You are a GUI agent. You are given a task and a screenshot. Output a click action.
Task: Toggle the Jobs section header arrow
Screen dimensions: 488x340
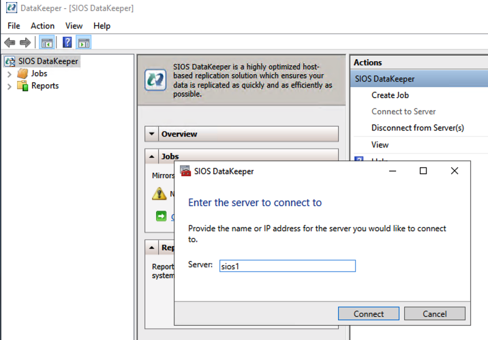pyautogui.click(x=151, y=156)
